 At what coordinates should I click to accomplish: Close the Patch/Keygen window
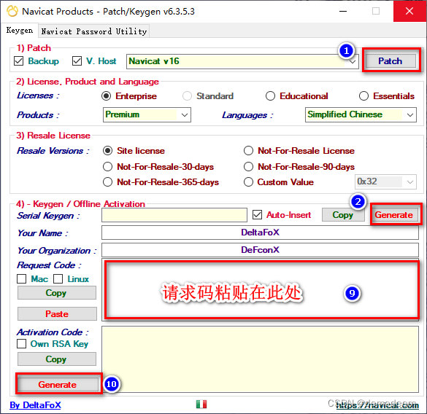point(409,11)
